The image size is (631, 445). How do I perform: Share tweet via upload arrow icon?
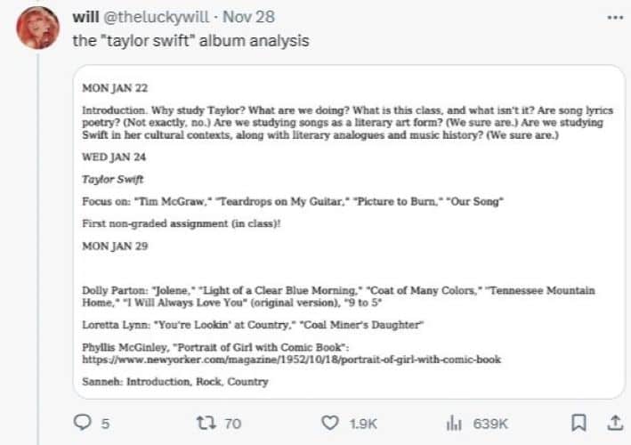(615, 423)
